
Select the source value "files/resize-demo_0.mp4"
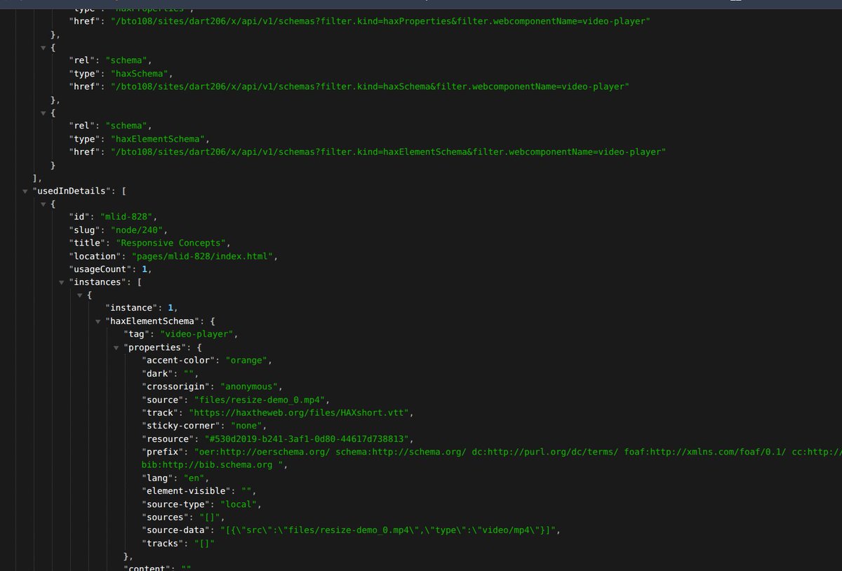258,399
